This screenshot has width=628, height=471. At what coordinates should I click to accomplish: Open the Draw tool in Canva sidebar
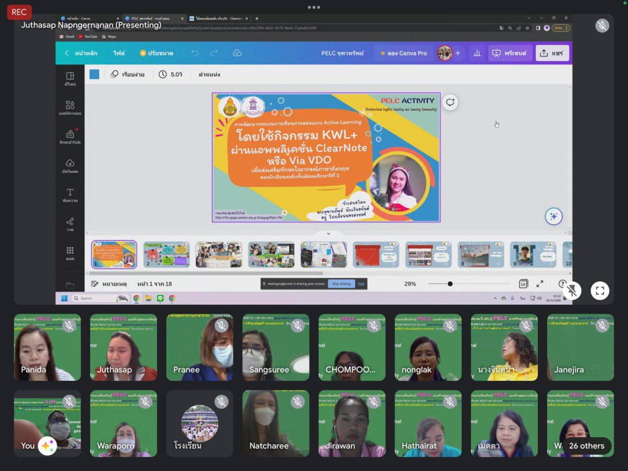tap(70, 224)
